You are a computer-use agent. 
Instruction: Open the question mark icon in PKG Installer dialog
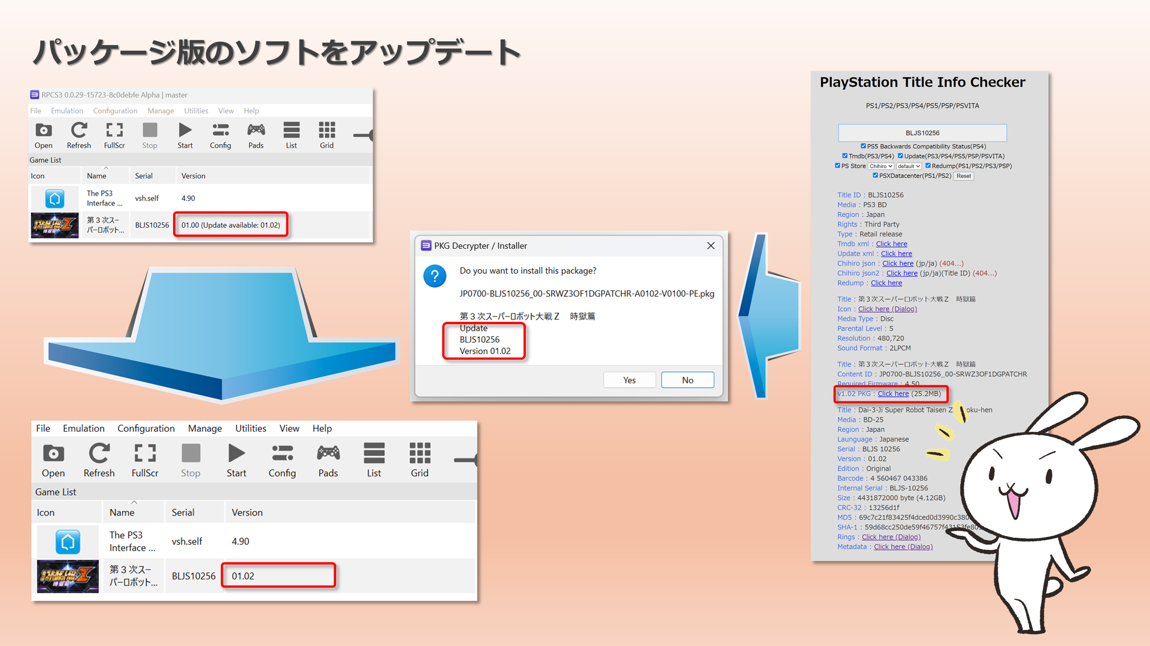coord(435,276)
